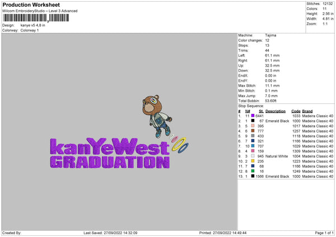Click the 'Stop Sequence:' label
336x237 pixels.
pos(251,106)
